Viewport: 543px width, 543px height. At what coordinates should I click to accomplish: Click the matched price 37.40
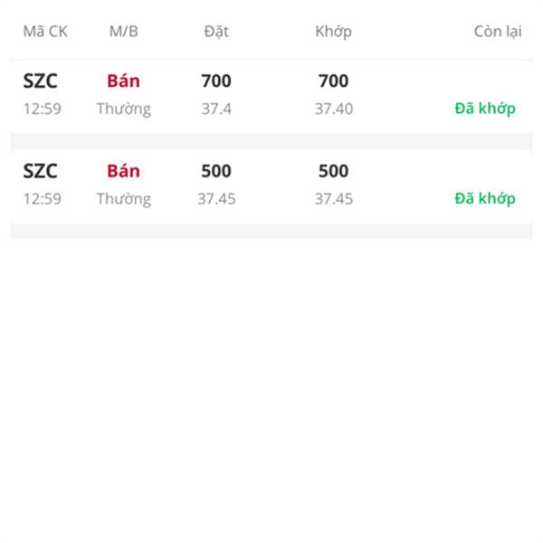333,110
